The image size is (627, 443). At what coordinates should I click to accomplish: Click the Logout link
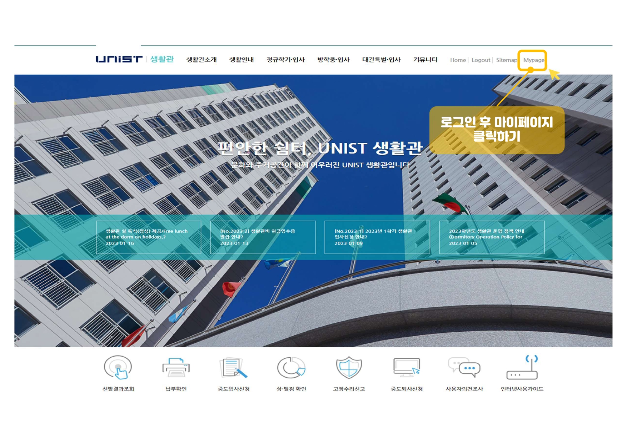pyautogui.click(x=481, y=60)
